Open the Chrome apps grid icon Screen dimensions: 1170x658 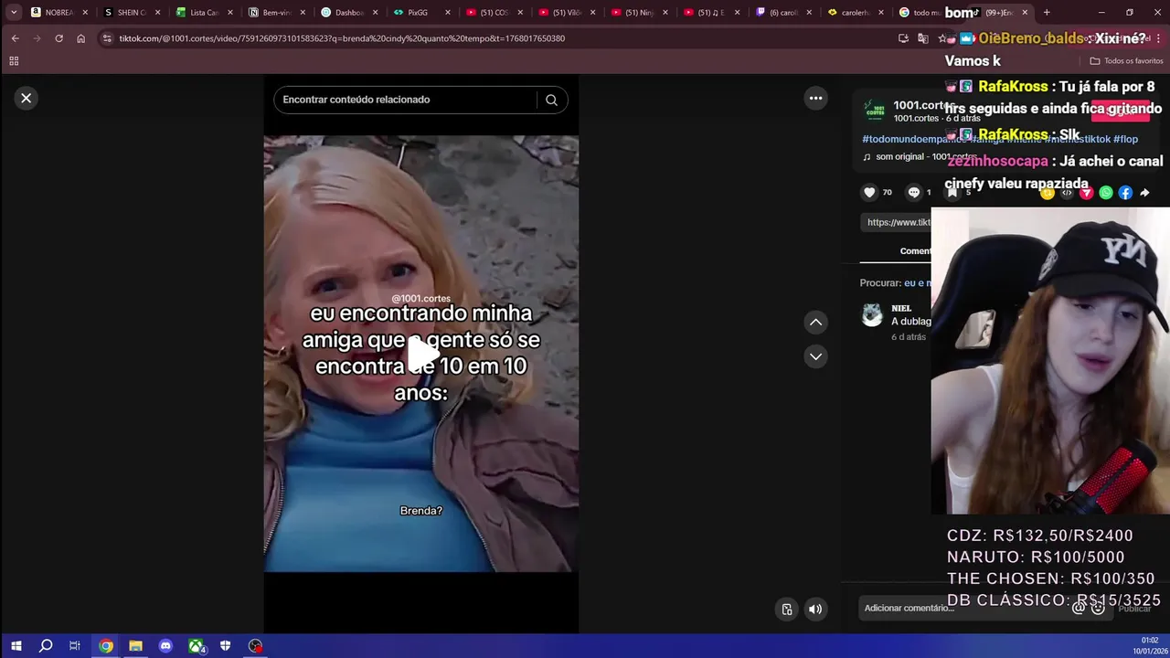pos(14,61)
